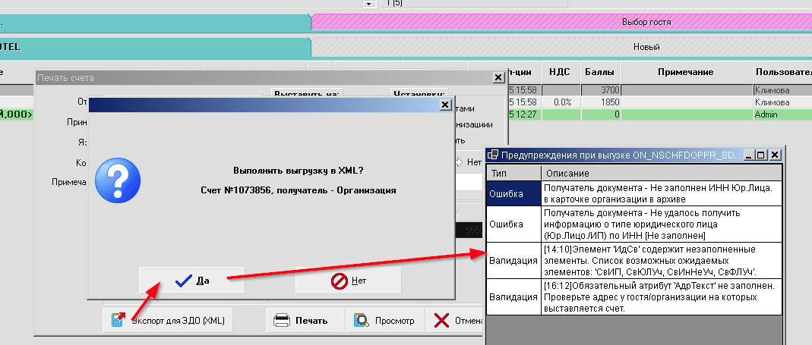Click the Экспорт для ЭДО (XML) button
Image resolution: width=812 pixels, height=345 pixels.
click(x=168, y=320)
